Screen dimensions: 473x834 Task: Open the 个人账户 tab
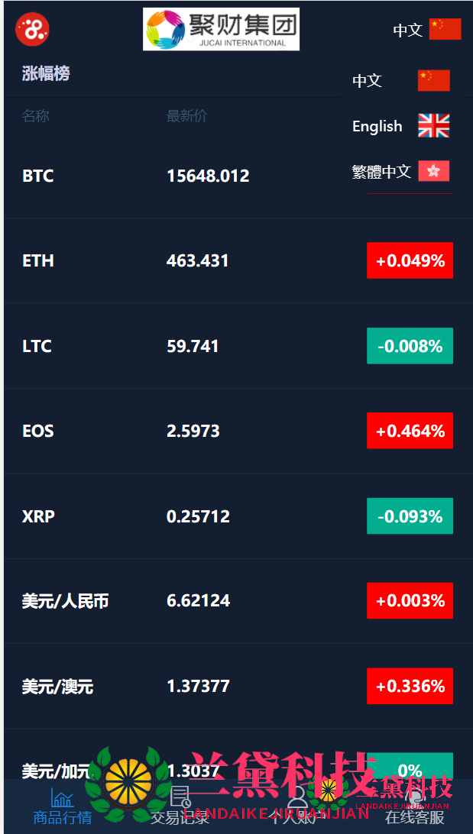297,808
